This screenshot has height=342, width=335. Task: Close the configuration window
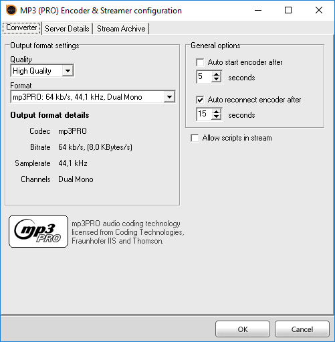click(x=319, y=10)
